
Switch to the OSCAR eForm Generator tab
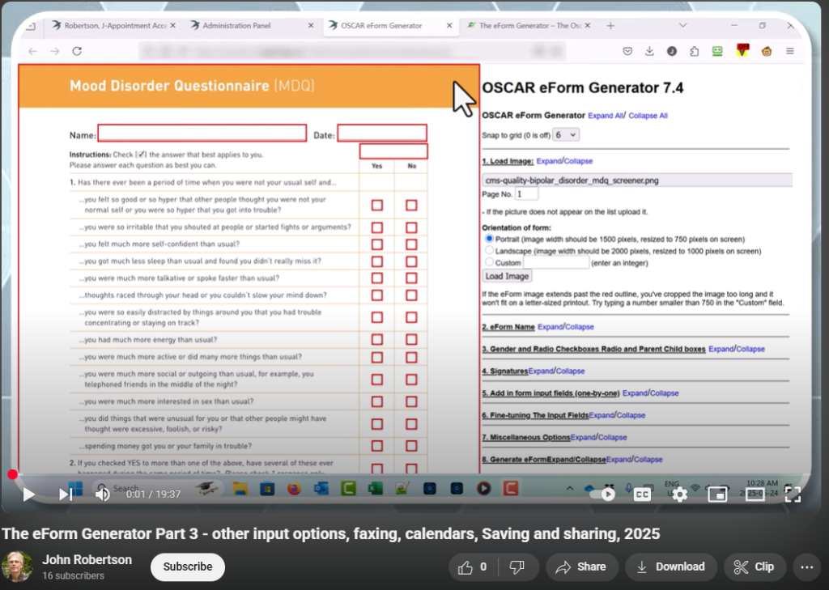tap(380, 25)
